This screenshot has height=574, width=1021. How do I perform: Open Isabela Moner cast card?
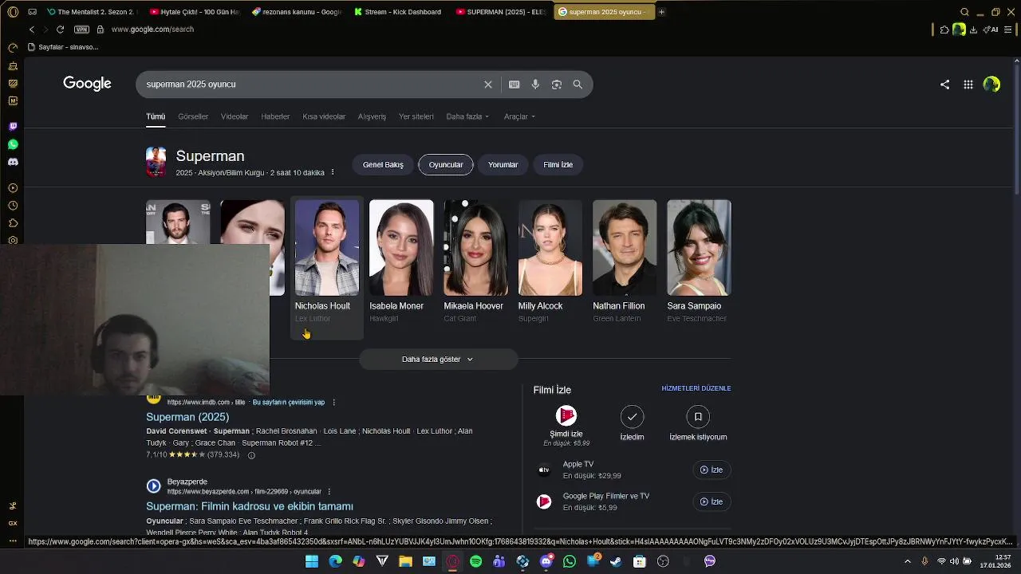pyautogui.click(x=401, y=263)
